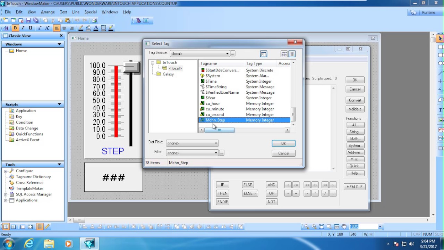
Task: Collapse the InTouch tree node
Action: pos(152,63)
